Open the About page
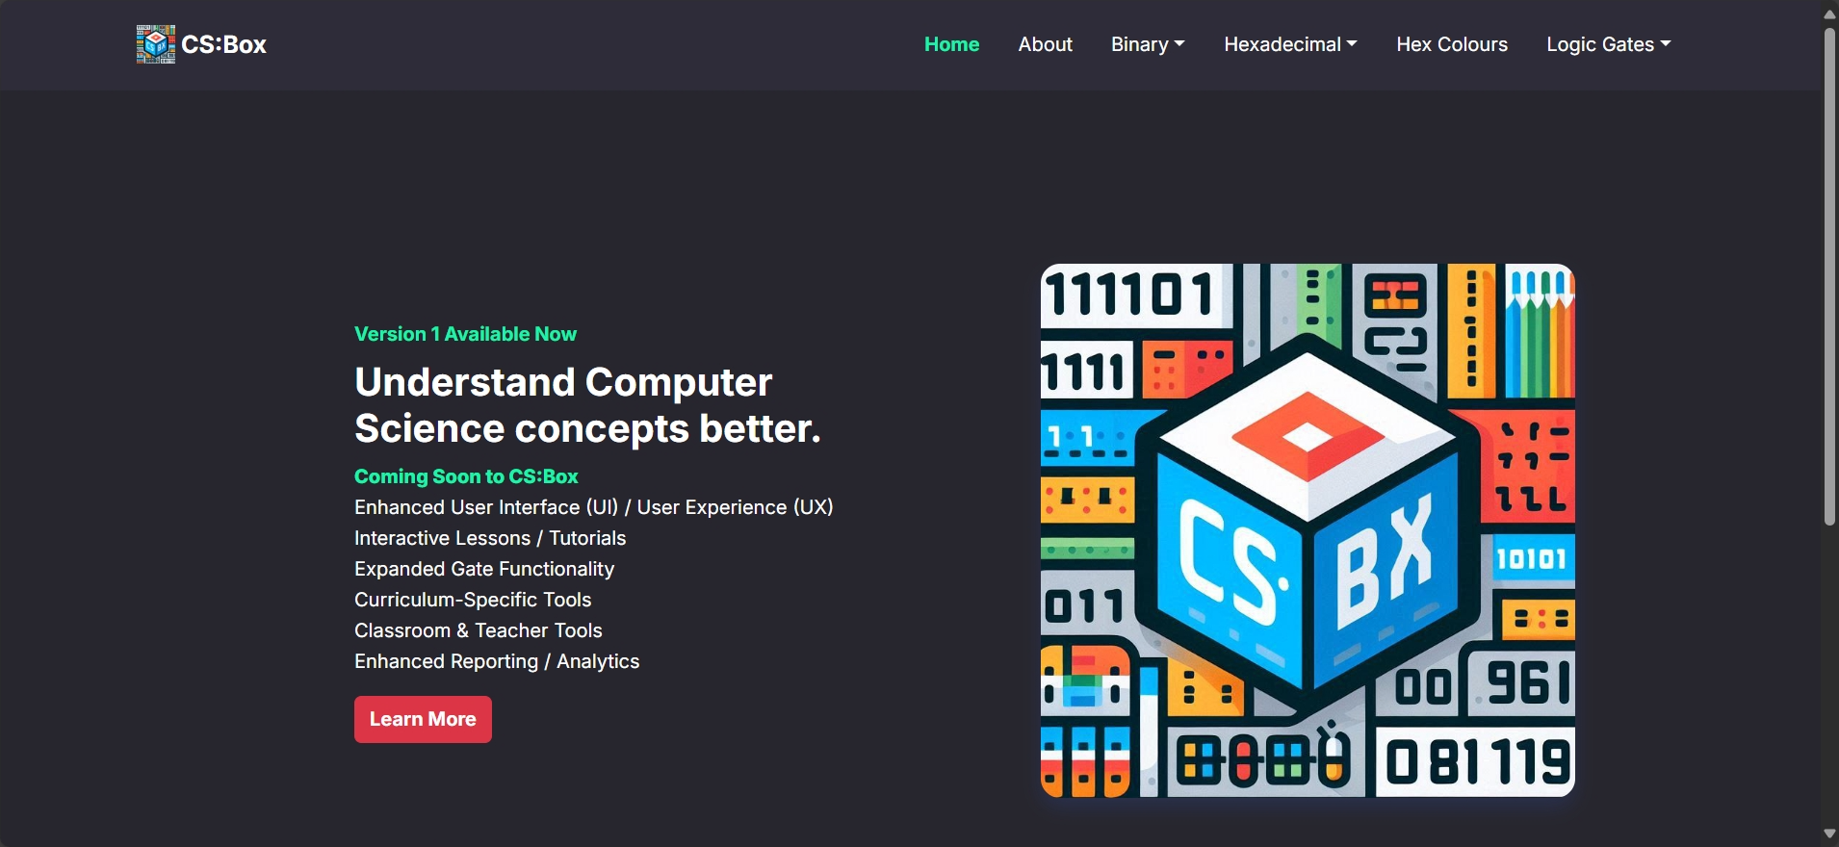The height and width of the screenshot is (847, 1839). 1045,44
